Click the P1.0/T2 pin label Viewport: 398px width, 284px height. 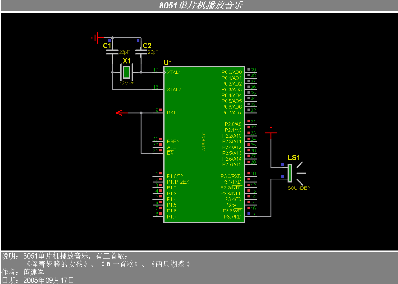click(175, 176)
